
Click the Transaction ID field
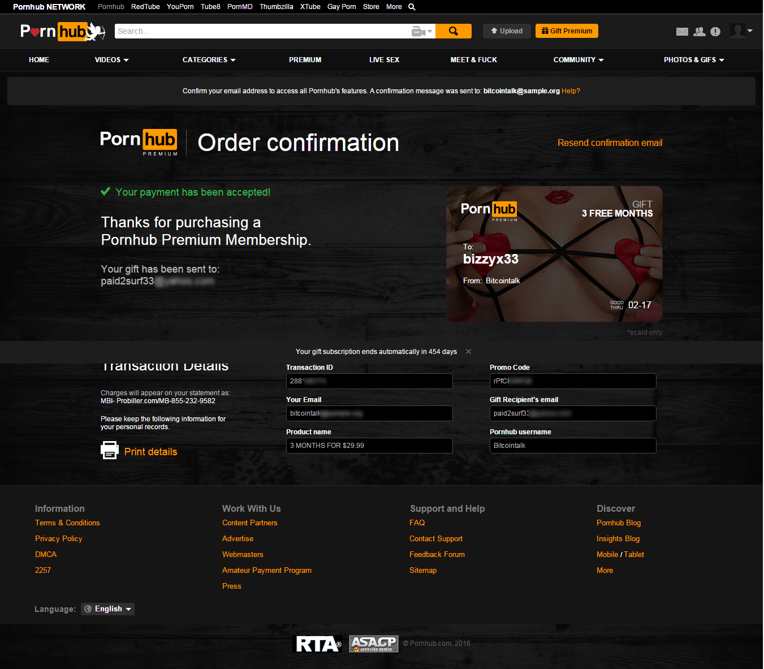(x=369, y=381)
